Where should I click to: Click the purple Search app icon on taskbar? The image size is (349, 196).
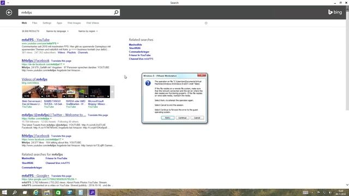[92, 192]
